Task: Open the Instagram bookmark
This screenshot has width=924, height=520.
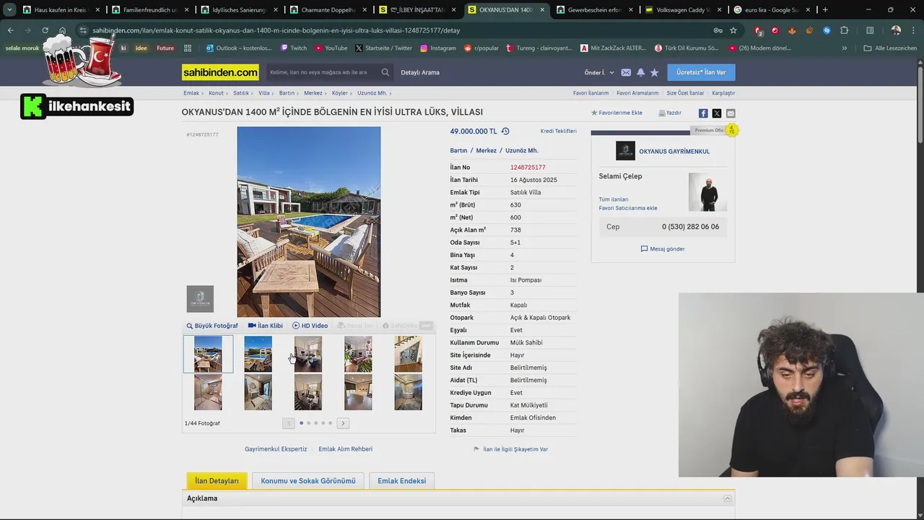Action: [x=437, y=48]
